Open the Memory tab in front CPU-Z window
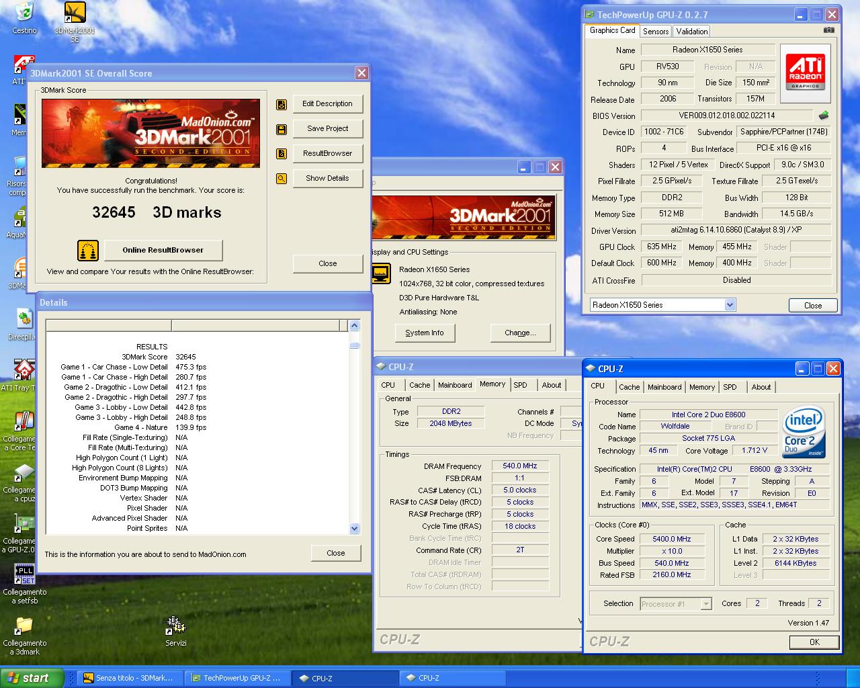 [702, 387]
